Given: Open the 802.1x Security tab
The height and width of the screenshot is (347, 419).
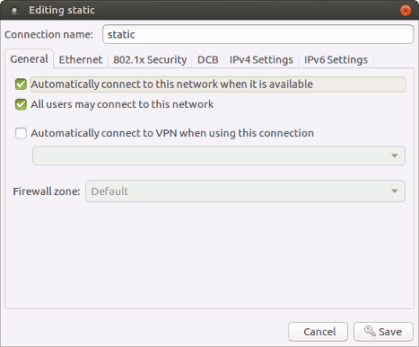Looking at the screenshot, I should click(x=150, y=59).
